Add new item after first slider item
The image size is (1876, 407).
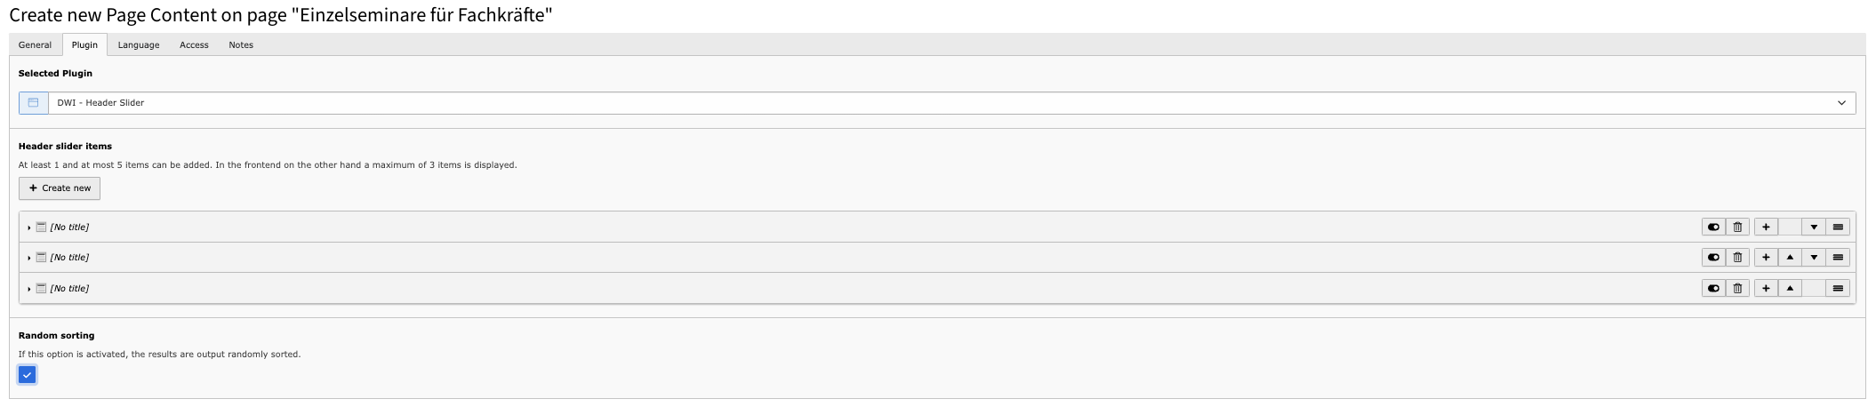click(1766, 227)
